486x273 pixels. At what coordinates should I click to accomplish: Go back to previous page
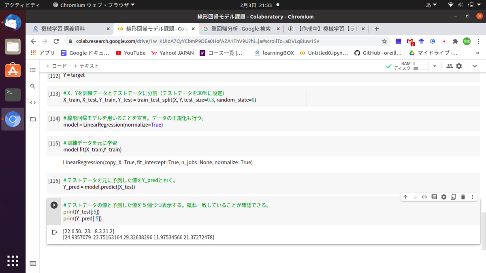point(33,41)
